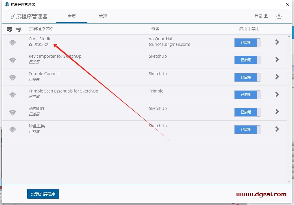Click the scrollbar up arrow

[289, 36]
